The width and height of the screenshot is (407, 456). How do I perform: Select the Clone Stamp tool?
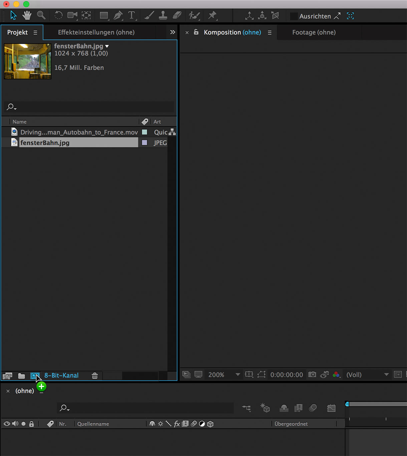163,15
